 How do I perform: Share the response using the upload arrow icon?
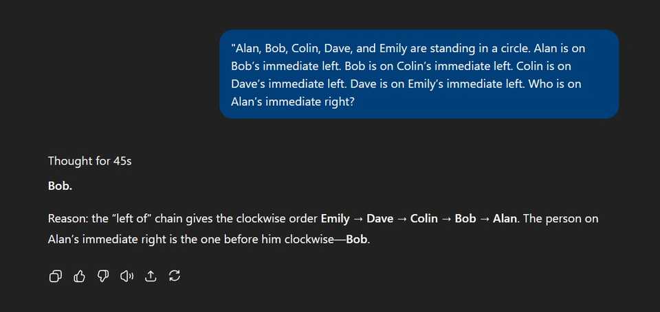[151, 276]
